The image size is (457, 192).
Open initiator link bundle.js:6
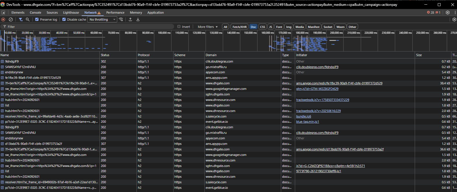click(304, 116)
